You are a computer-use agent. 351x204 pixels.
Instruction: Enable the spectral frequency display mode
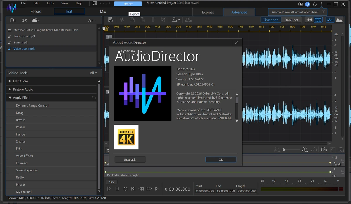(x=339, y=20)
